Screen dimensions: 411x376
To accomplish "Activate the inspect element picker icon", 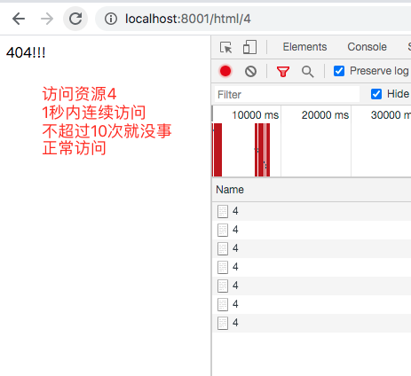I will [x=226, y=47].
